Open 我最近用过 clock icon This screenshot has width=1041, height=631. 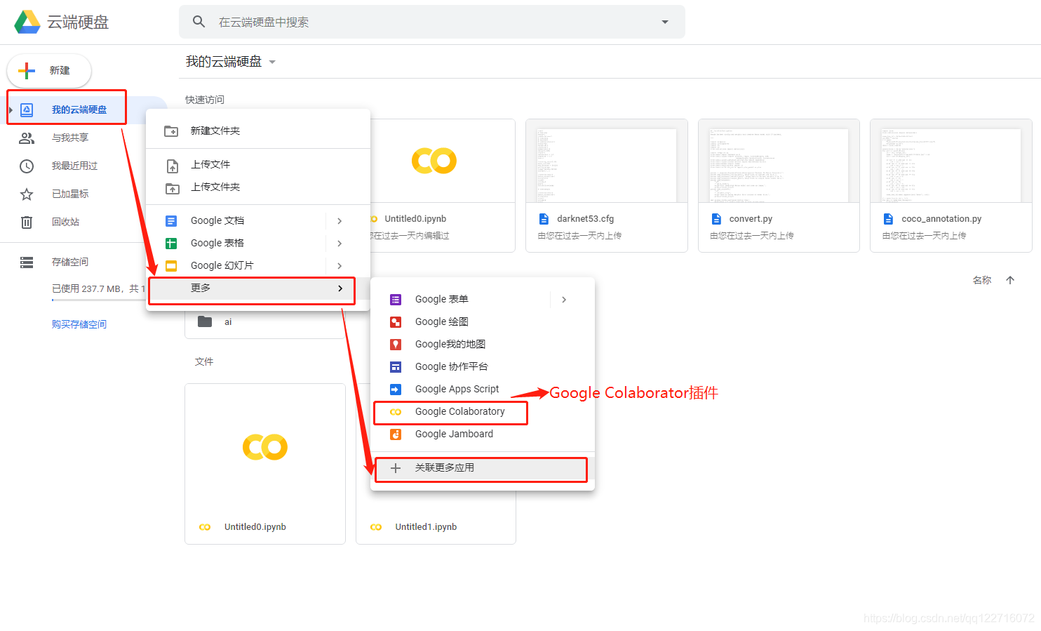point(27,166)
